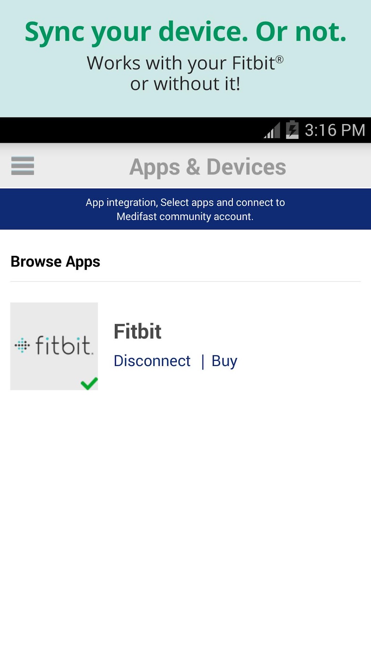Viewport: 371px width, 660px height.
Task: Click the separator between Disconnect and Buy
Action: [x=203, y=362]
